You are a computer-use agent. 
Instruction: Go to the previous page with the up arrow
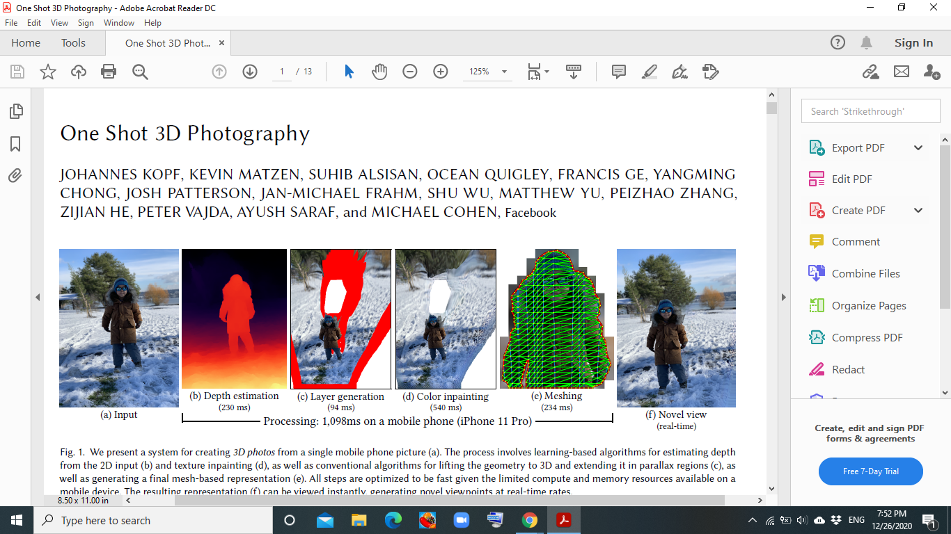[219, 72]
